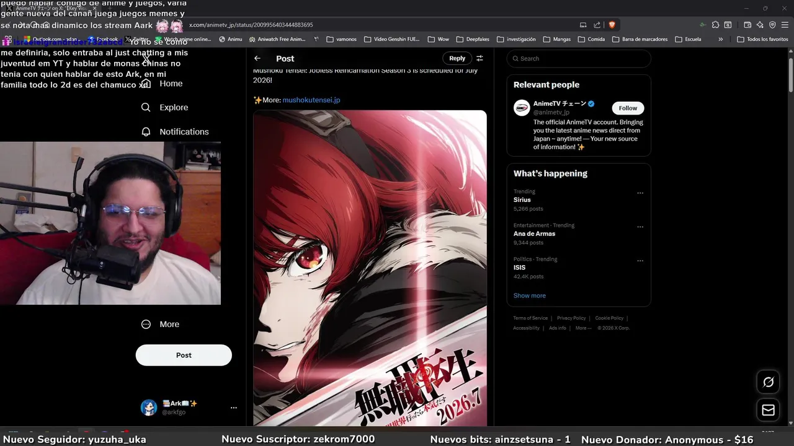The width and height of the screenshot is (794, 446).
Task: Open the Mangas bookmarks folder
Action: click(x=556, y=39)
